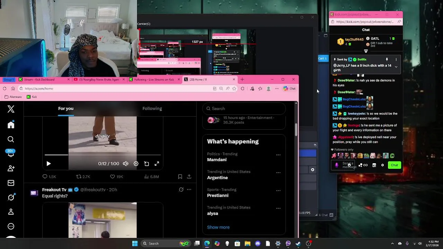Open more options for alysa trend
This screenshot has height=249, width=443.
pyautogui.click(x=278, y=209)
